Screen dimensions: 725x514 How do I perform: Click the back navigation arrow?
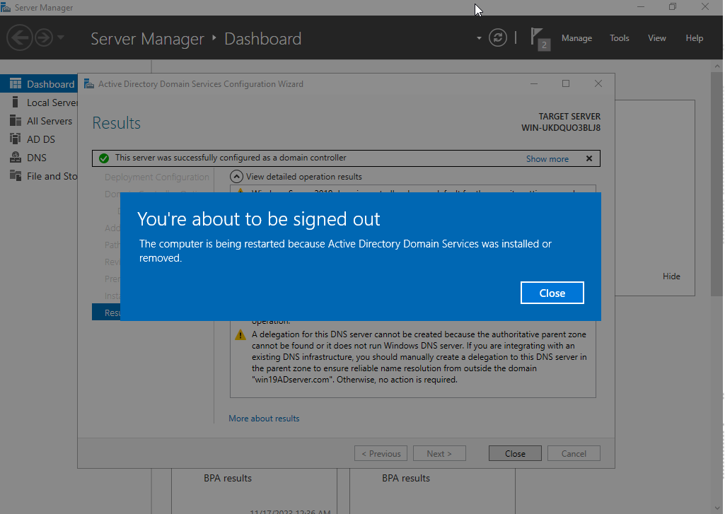19,37
